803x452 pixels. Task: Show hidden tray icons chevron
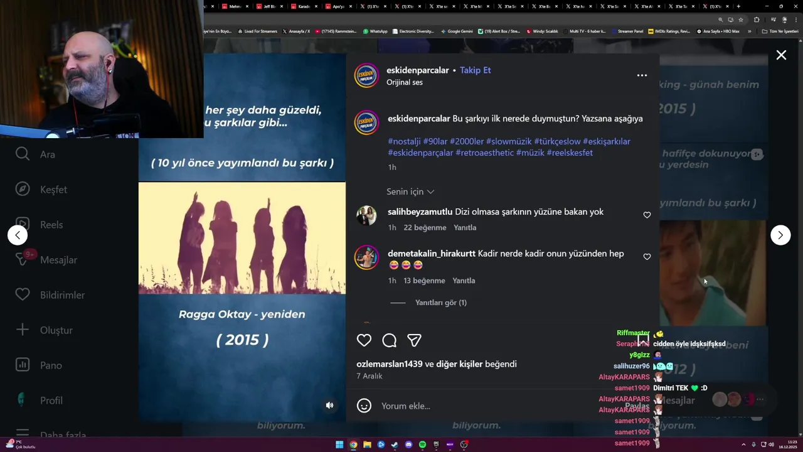pyautogui.click(x=744, y=444)
